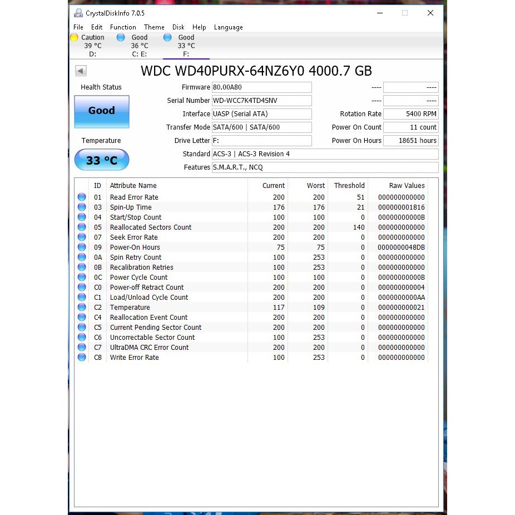
Task: Click the blue dot beside UltraDMA CRC Error Count
Action: tap(81, 347)
